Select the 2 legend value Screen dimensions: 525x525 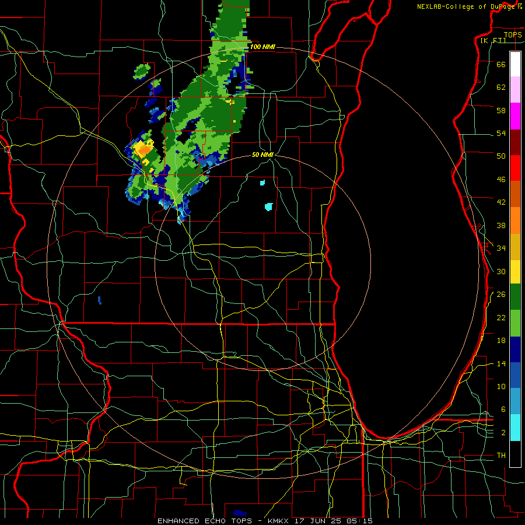[x=503, y=432]
